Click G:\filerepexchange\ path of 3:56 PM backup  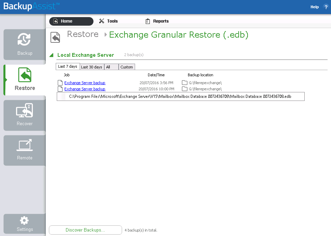pyautogui.click(x=205, y=83)
